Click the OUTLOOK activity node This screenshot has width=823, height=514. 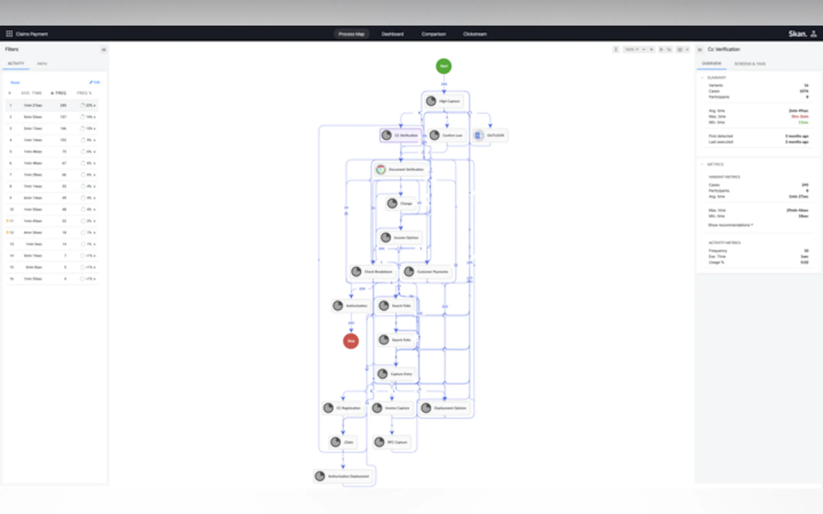coord(490,135)
